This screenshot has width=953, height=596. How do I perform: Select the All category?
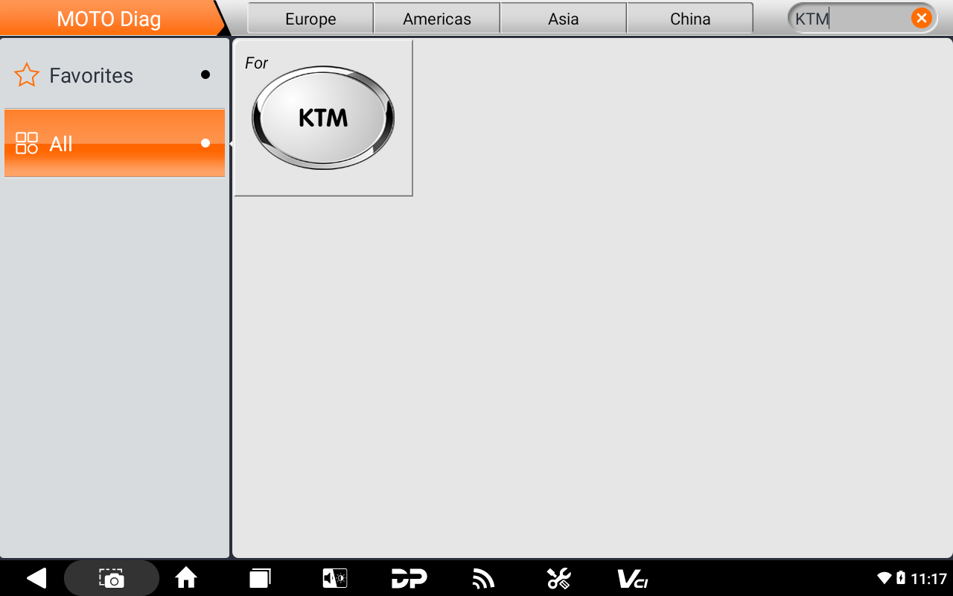coord(115,143)
